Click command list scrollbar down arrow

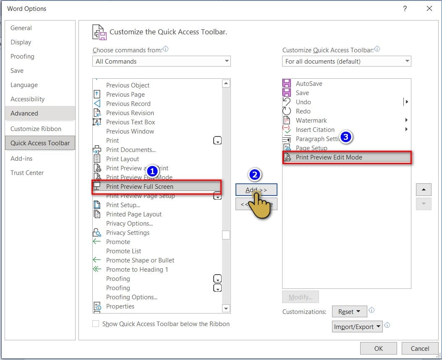[226, 308]
